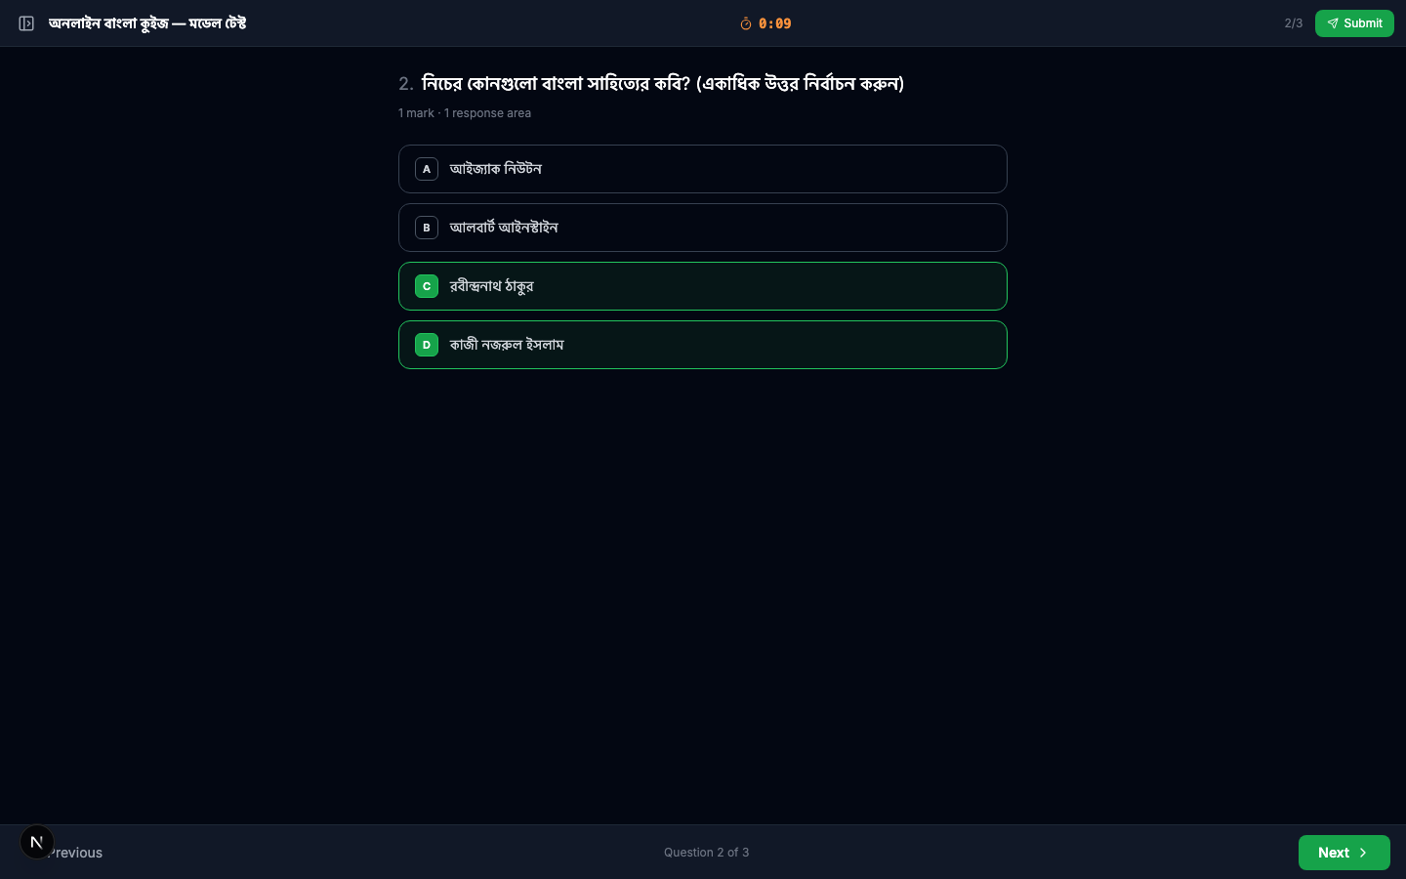
Task: Click the 0:09 countdown timer text
Action: (775, 23)
